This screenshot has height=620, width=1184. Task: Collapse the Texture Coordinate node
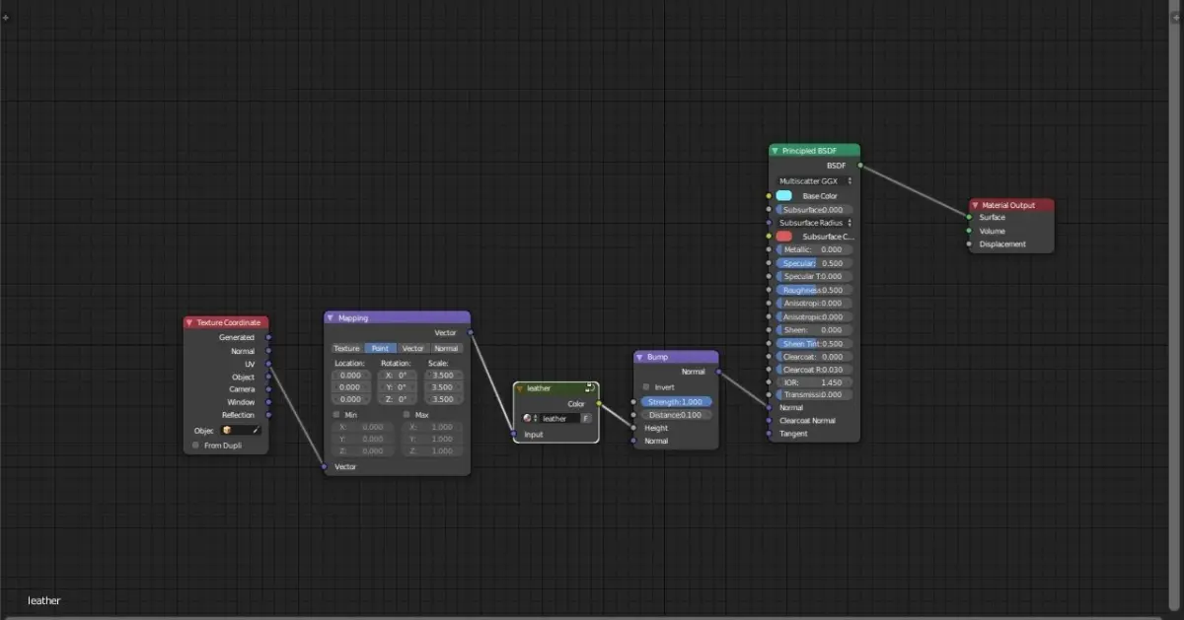pos(189,322)
